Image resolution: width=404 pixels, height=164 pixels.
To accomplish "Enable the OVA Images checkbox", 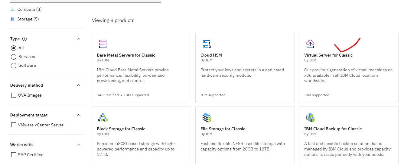I will [x=13, y=95].
